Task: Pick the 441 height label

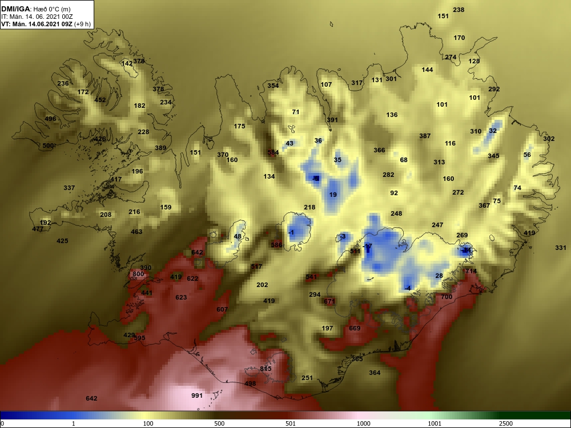Action: tap(147, 293)
